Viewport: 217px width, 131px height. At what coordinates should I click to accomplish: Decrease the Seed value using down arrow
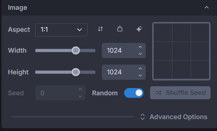(x=80, y=96)
